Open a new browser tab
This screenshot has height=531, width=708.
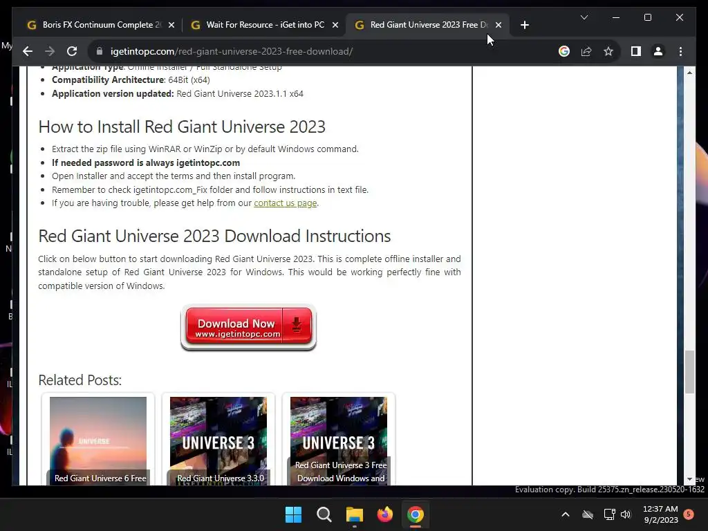coord(524,25)
